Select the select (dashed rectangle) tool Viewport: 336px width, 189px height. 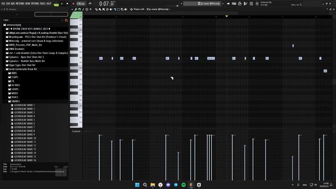(x=118, y=9)
